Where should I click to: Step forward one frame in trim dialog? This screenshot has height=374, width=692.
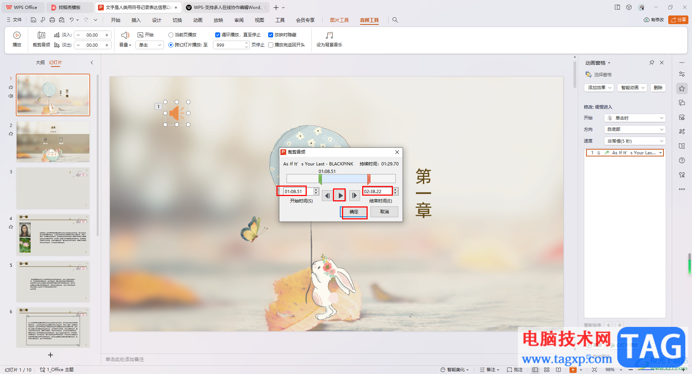(x=354, y=196)
